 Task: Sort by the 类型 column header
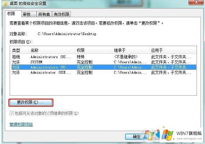19,50
